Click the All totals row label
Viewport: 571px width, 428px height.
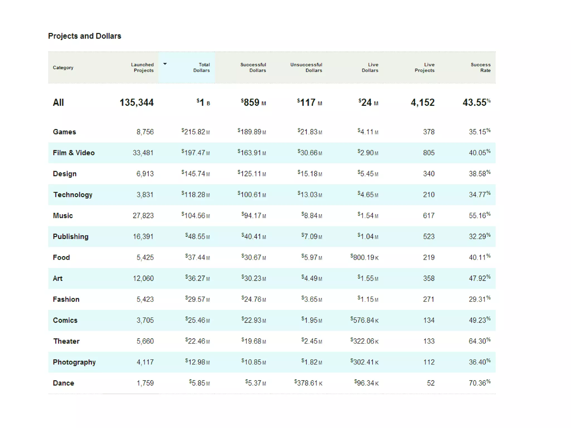[x=58, y=102]
